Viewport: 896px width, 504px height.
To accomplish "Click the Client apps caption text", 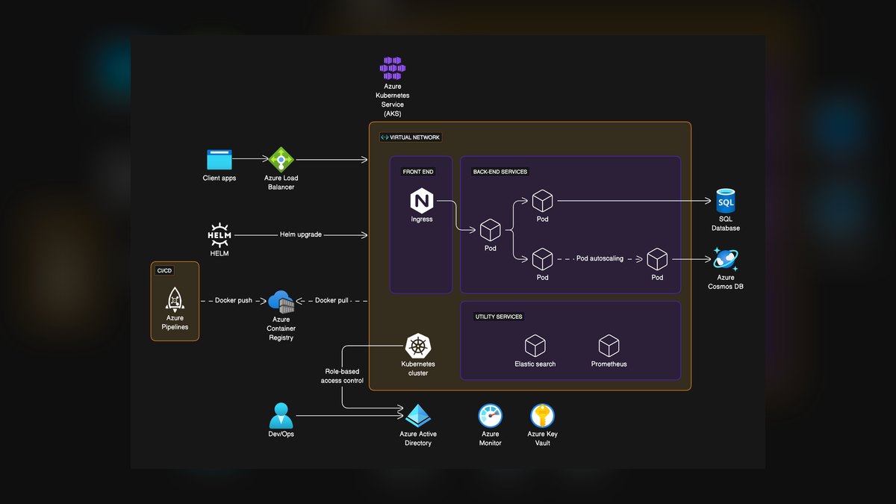I will click(220, 178).
